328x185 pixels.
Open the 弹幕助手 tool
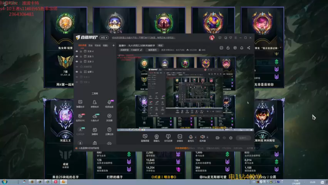[x=80, y=104]
